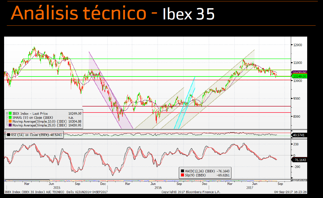Click the 10249.00 value in the legend box
Image resolution: width=323 pixels, height=198 pixels.
click(x=75, y=114)
